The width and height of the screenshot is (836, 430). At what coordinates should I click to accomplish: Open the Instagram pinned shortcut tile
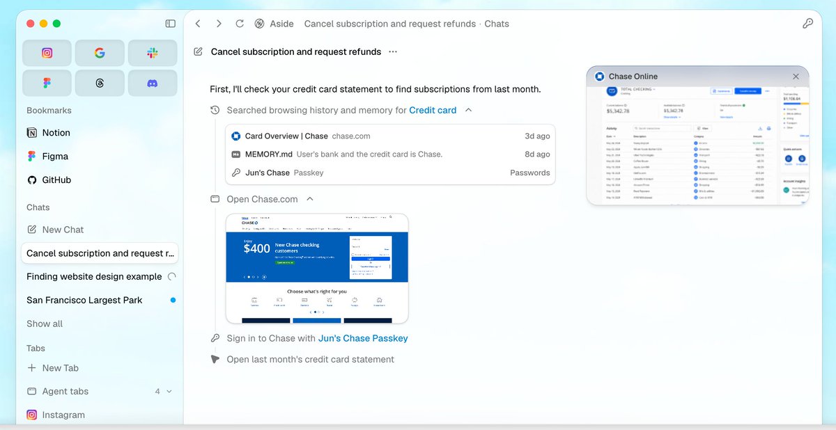pyautogui.click(x=47, y=53)
